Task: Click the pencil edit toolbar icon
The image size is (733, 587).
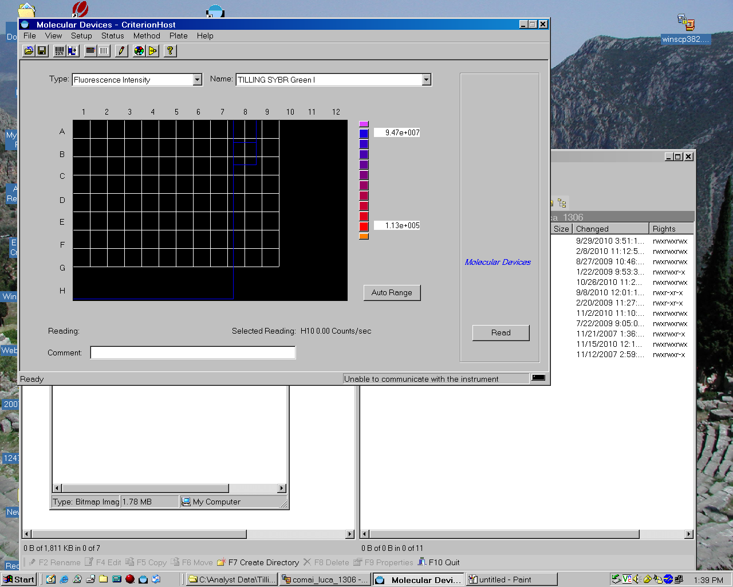Action: 121,51
